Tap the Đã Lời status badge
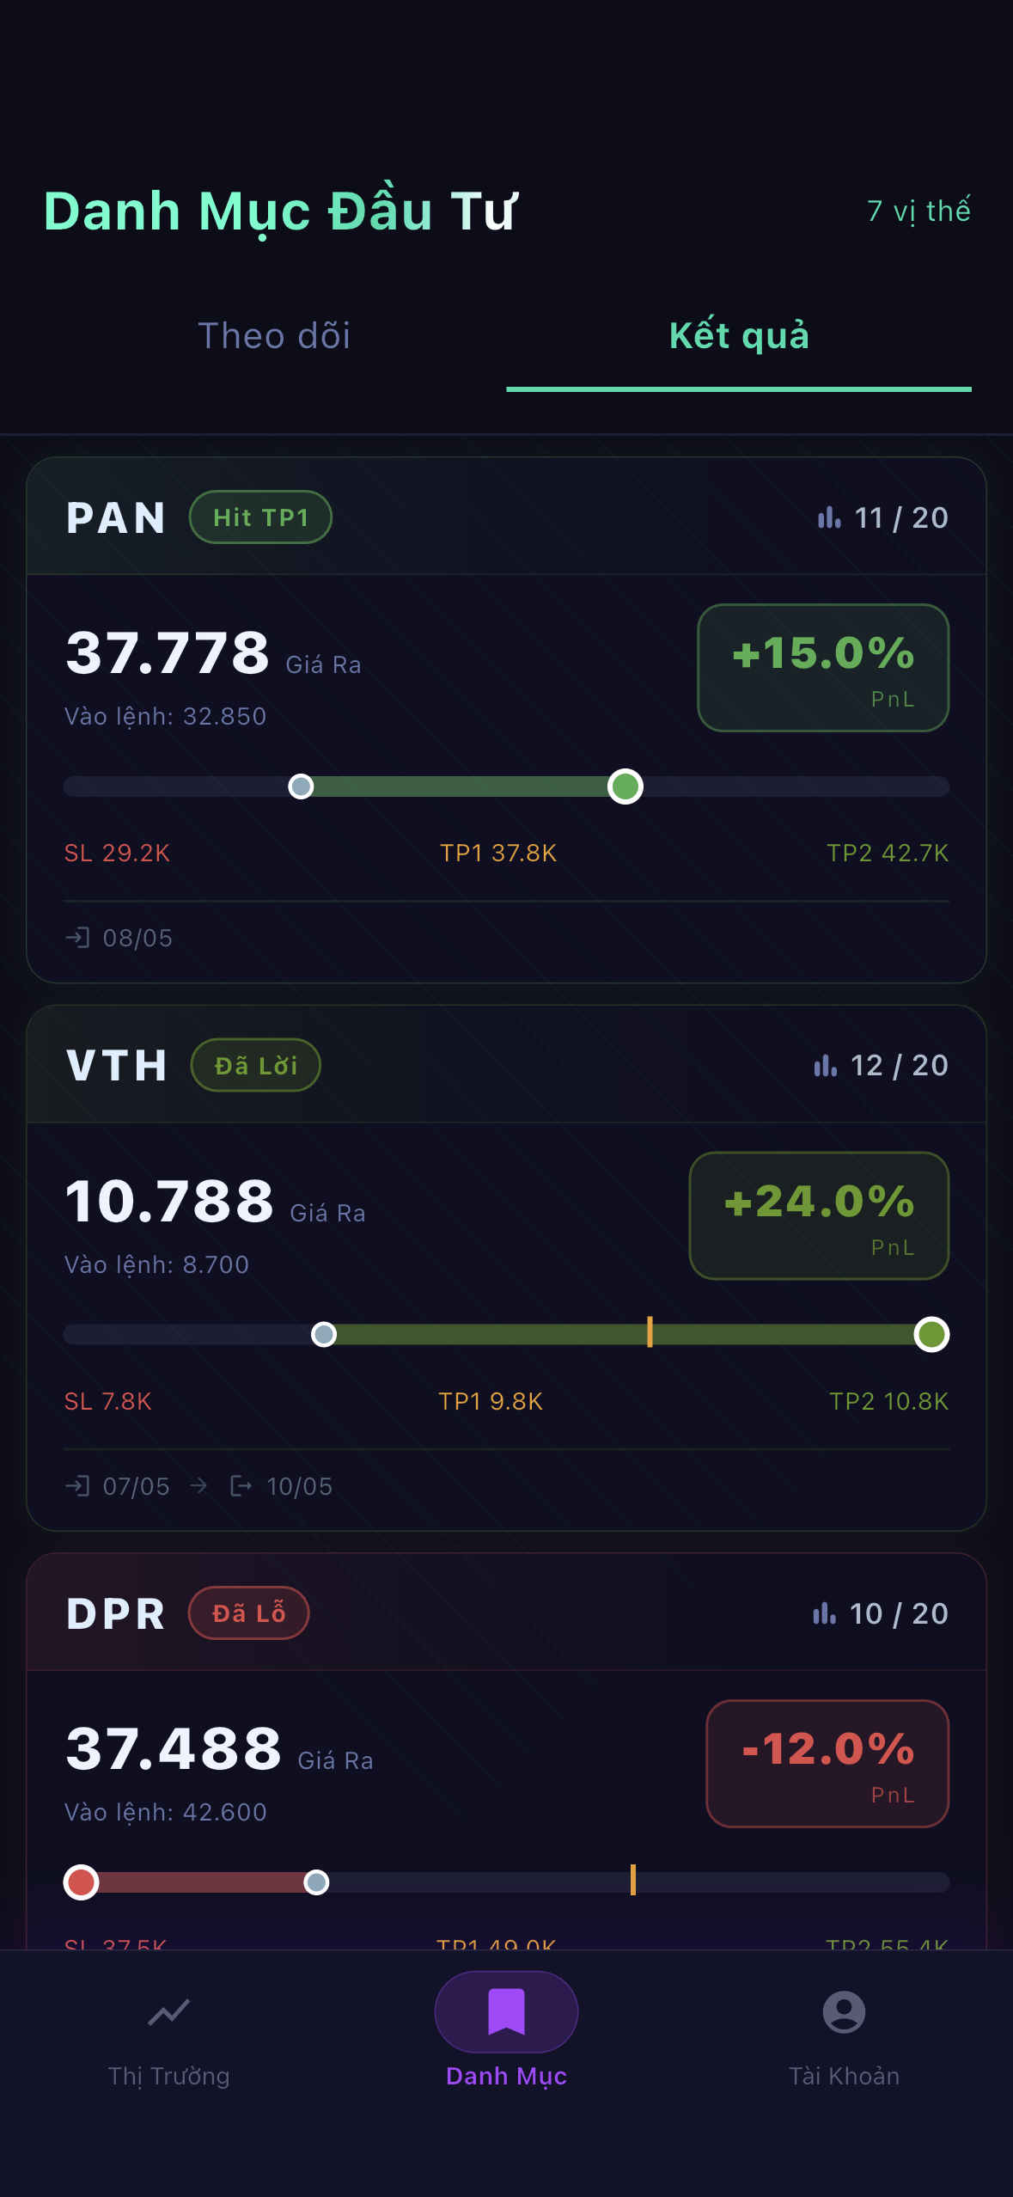 pyautogui.click(x=255, y=1066)
